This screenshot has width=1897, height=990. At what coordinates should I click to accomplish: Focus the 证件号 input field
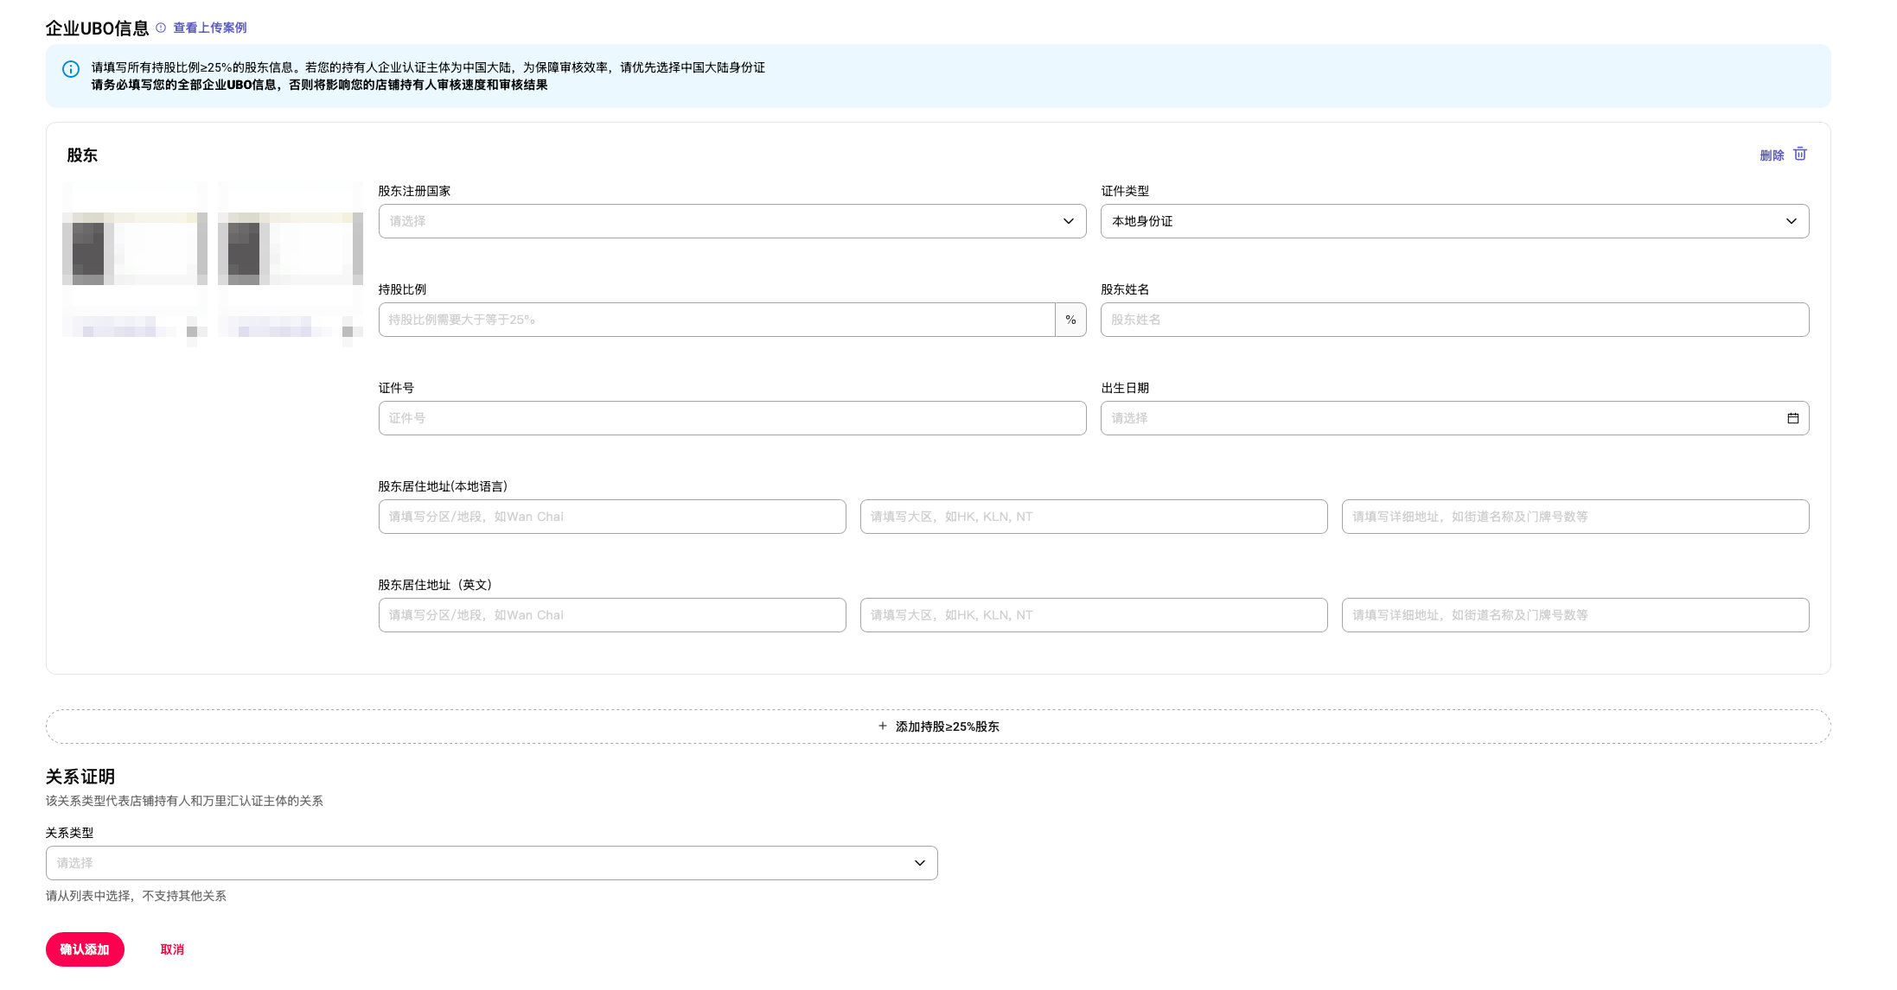[x=732, y=418]
